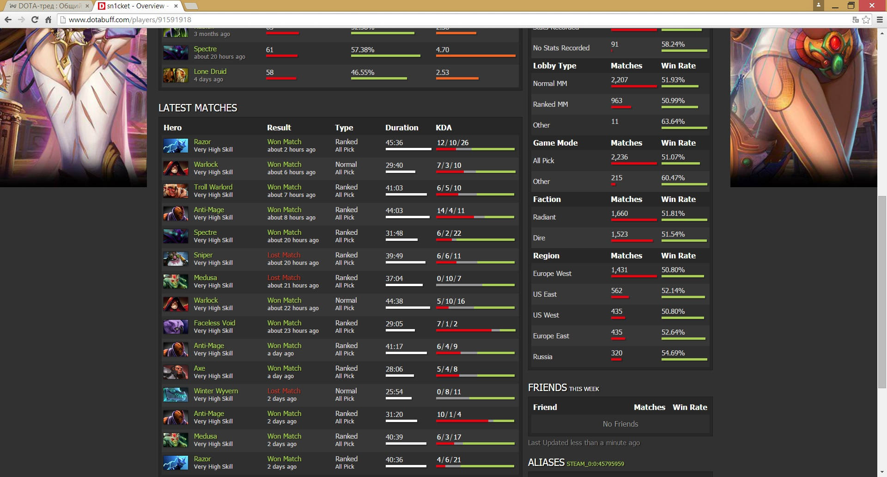Click the browser forward arrow
The width and height of the screenshot is (887, 477).
pyautogui.click(x=21, y=20)
